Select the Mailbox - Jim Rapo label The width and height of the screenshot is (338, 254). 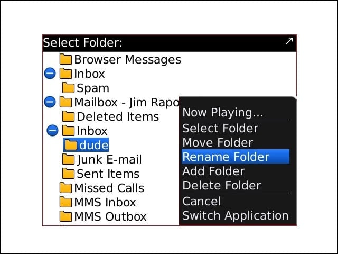127,102
